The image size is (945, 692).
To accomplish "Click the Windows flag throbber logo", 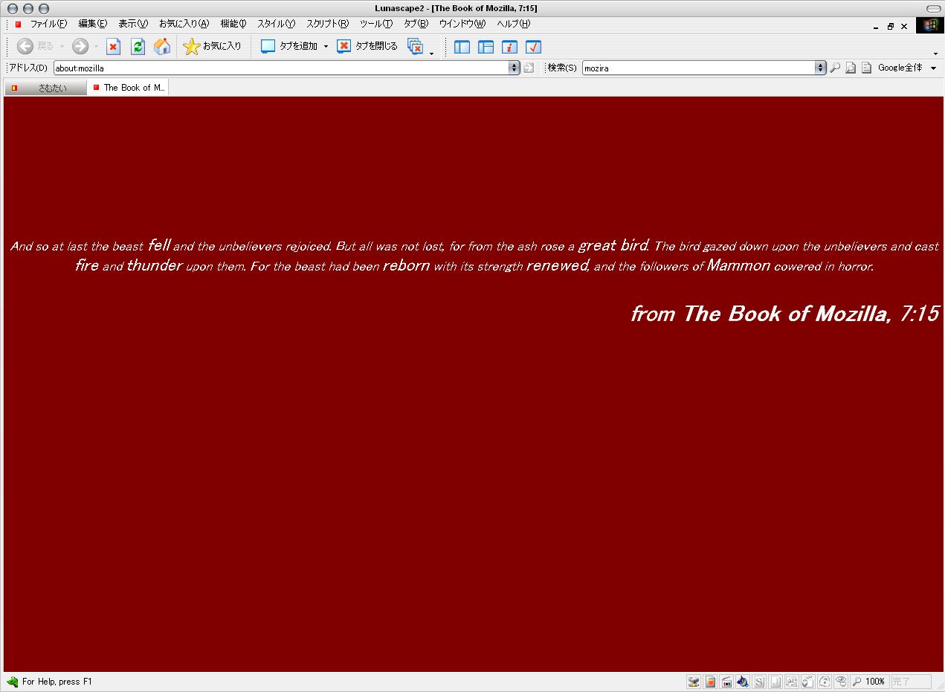I will (930, 25).
